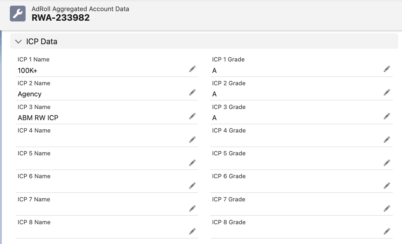
Task: Edit the ICP 6 Grade field
Action: click(387, 185)
